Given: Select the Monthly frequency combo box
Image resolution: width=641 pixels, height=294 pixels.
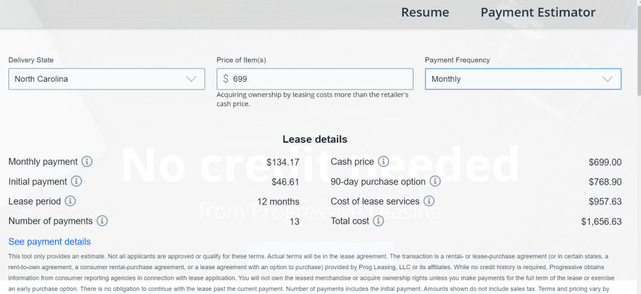Looking at the screenshot, I should click(523, 79).
